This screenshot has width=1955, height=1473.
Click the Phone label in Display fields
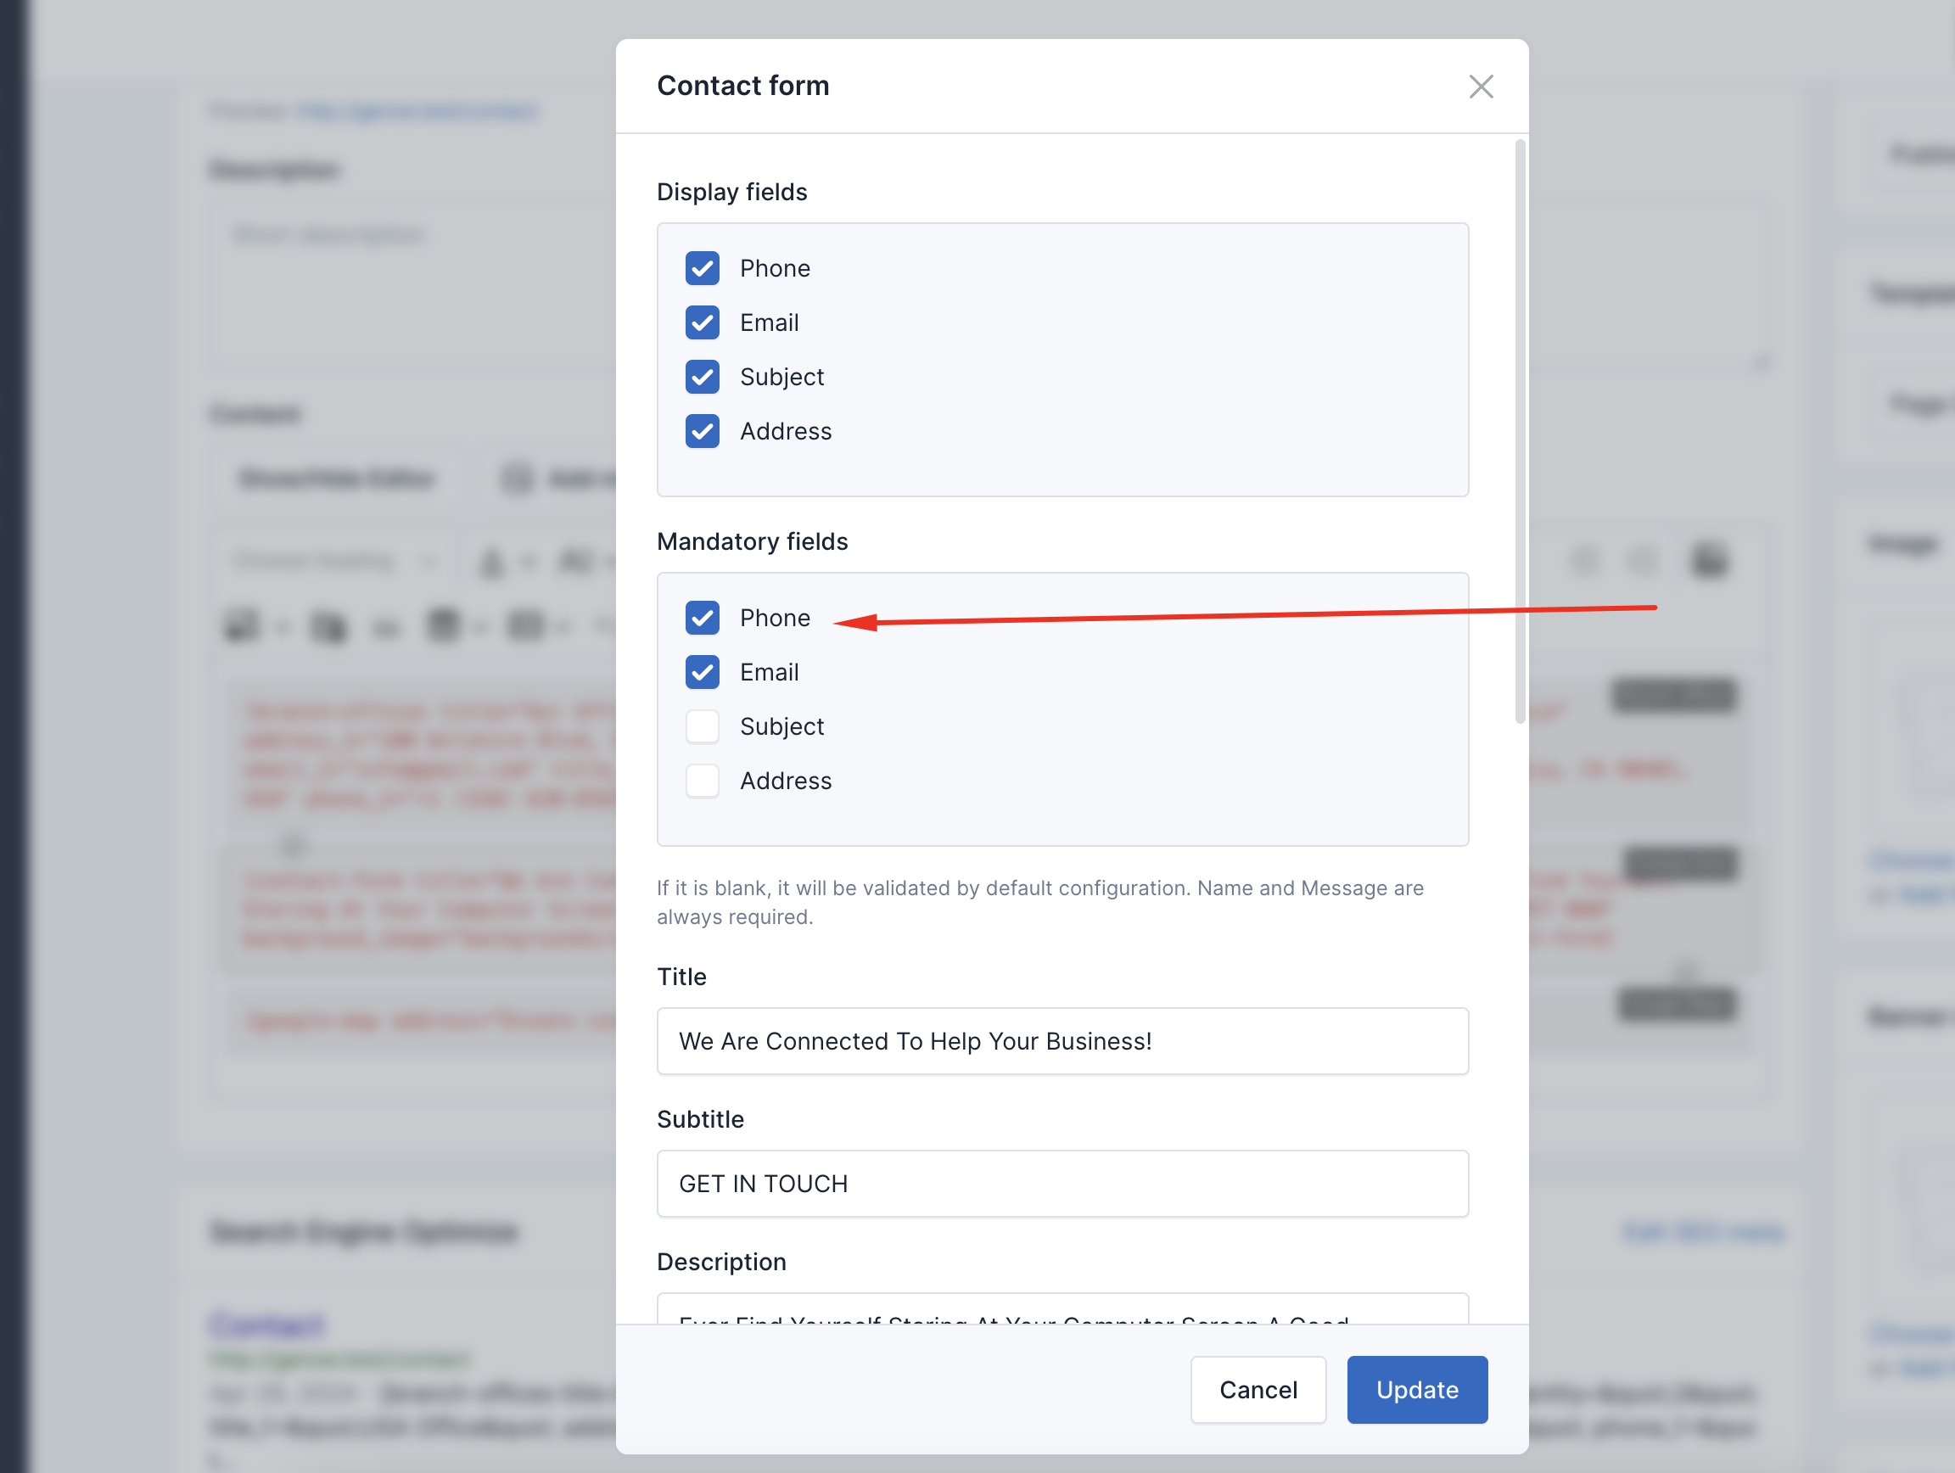(x=774, y=269)
